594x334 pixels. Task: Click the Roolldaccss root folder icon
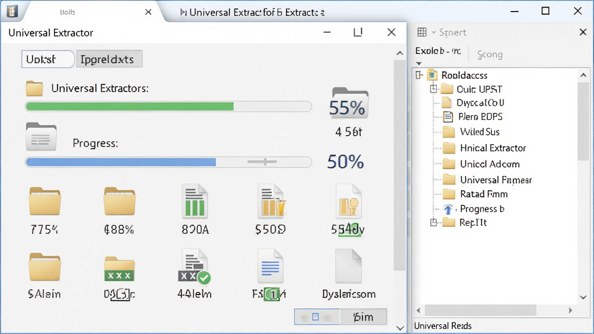click(433, 75)
